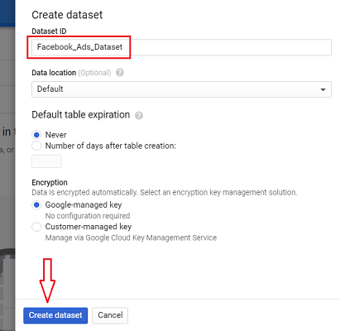Expand the Data location Default dropdown
Image resolution: width=340 pixels, height=331 pixels.
(x=181, y=89)
